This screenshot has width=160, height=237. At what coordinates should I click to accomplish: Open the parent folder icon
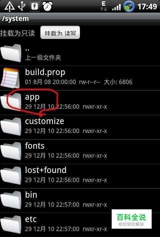coord(11,53)
